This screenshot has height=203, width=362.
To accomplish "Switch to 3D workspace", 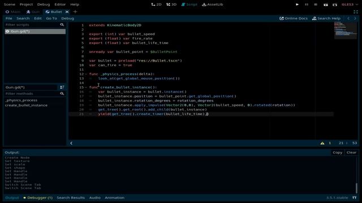I will point(171,5).
